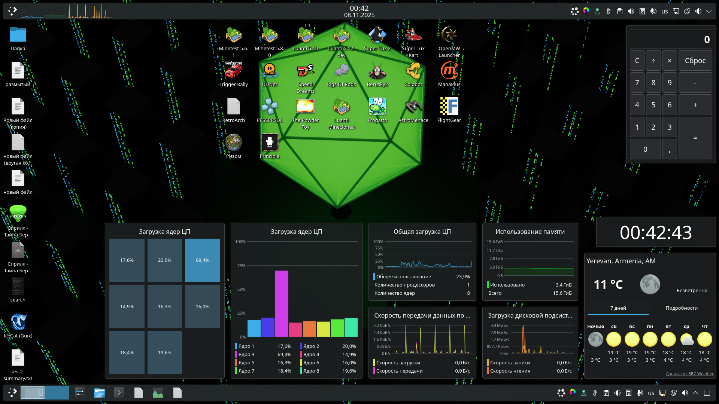This screenshot has width=719, height=404.
Task: Open the clipboard icon in the top tray
Action: [x=620, y=11]
